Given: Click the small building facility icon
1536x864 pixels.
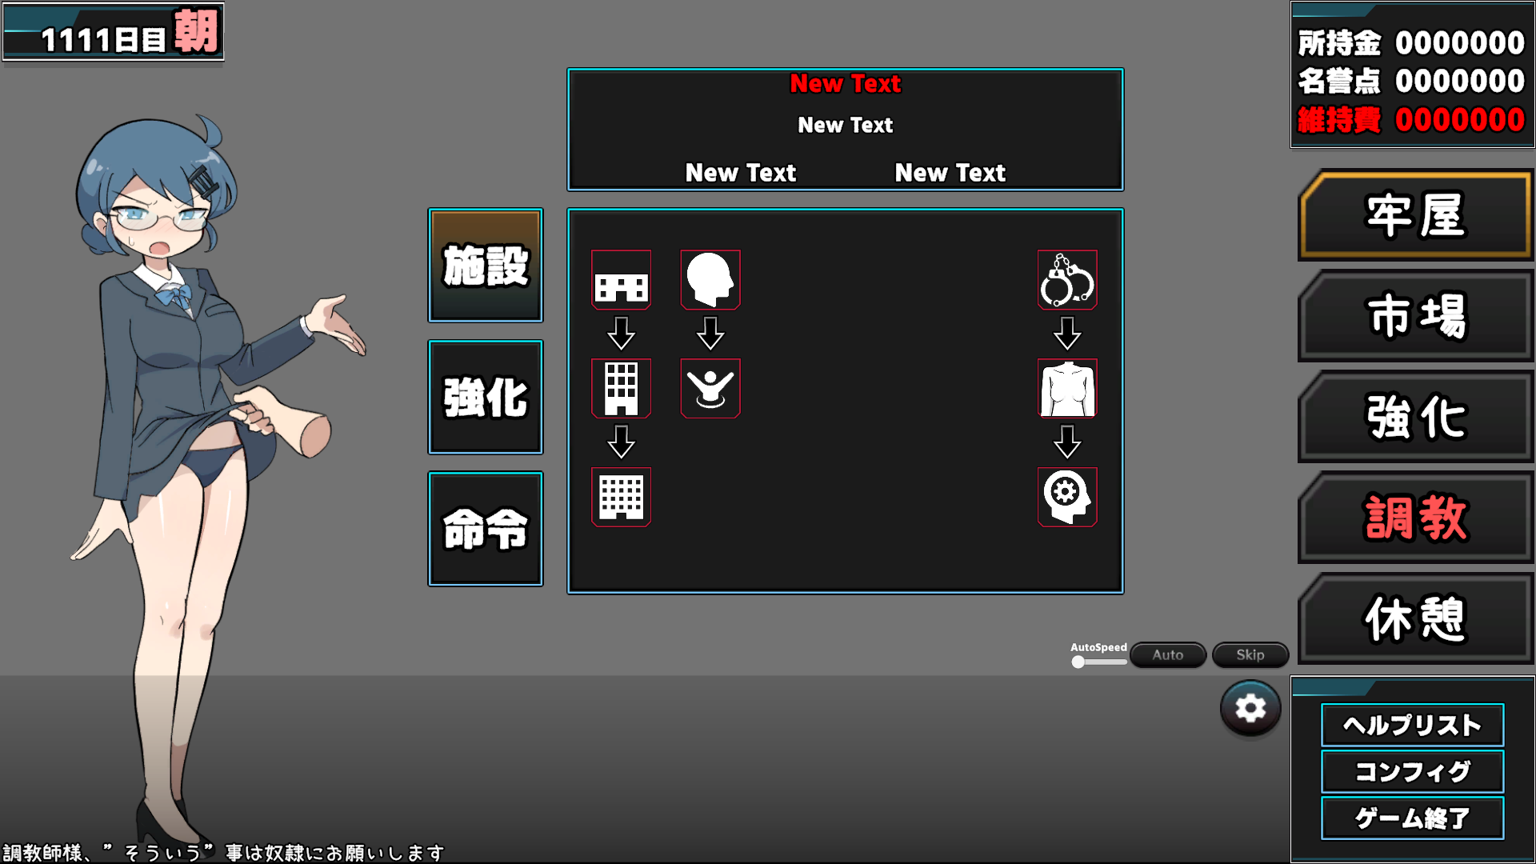Looking at the screenshot, I should click(621, 280).
